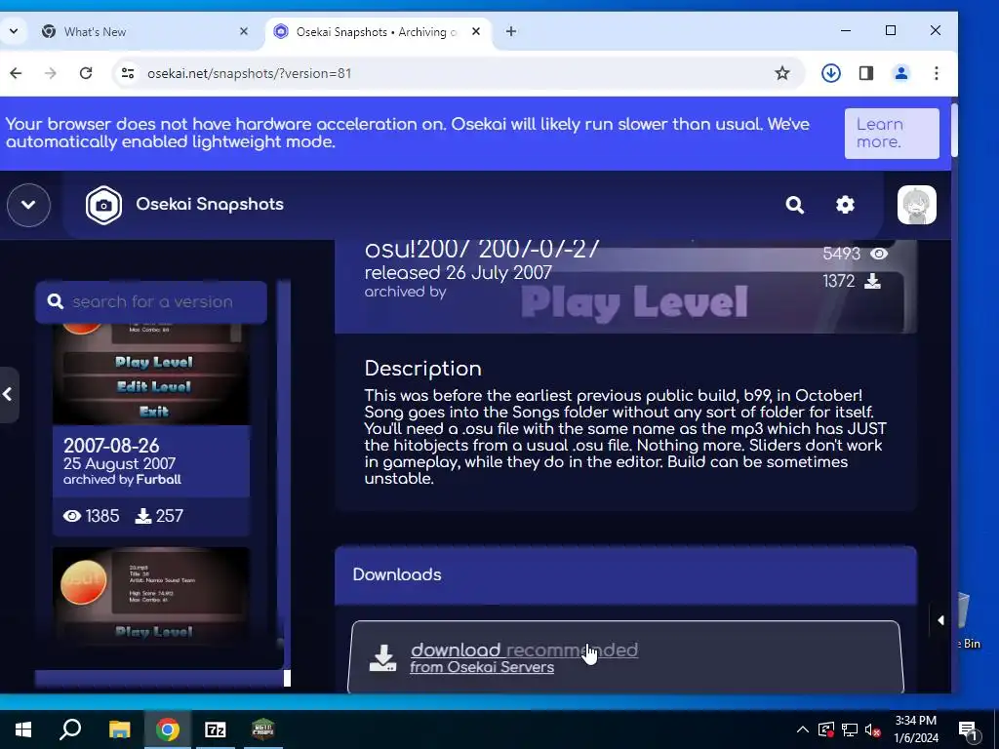Open a new browser tab
Viewport: 999px width, 749px height.
point(511,31)
